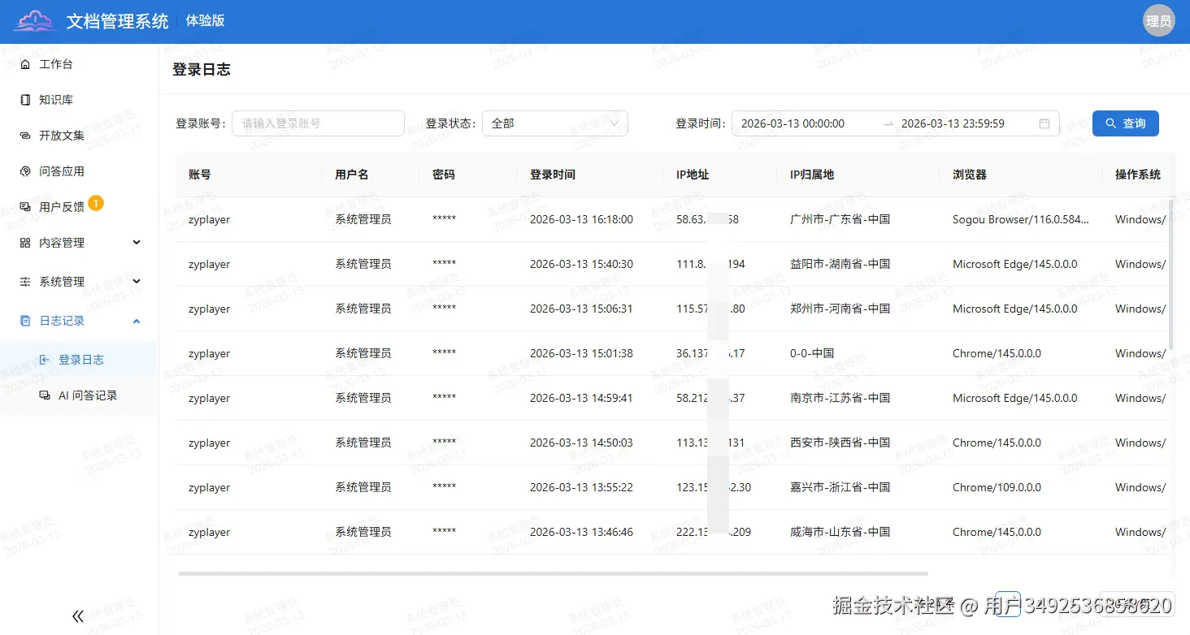Select the login time 2026-03-13 16:18:00
The image size is (1190, 635).
pos(581,219)
